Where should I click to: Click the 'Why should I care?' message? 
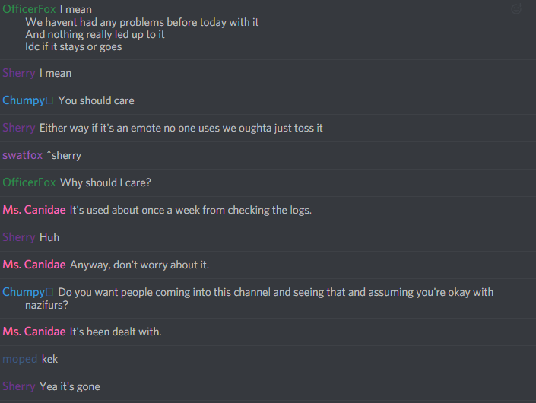click(x=106, y=182)
